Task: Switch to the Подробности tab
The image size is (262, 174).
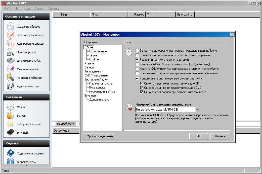Action: (x=65, y=124)
